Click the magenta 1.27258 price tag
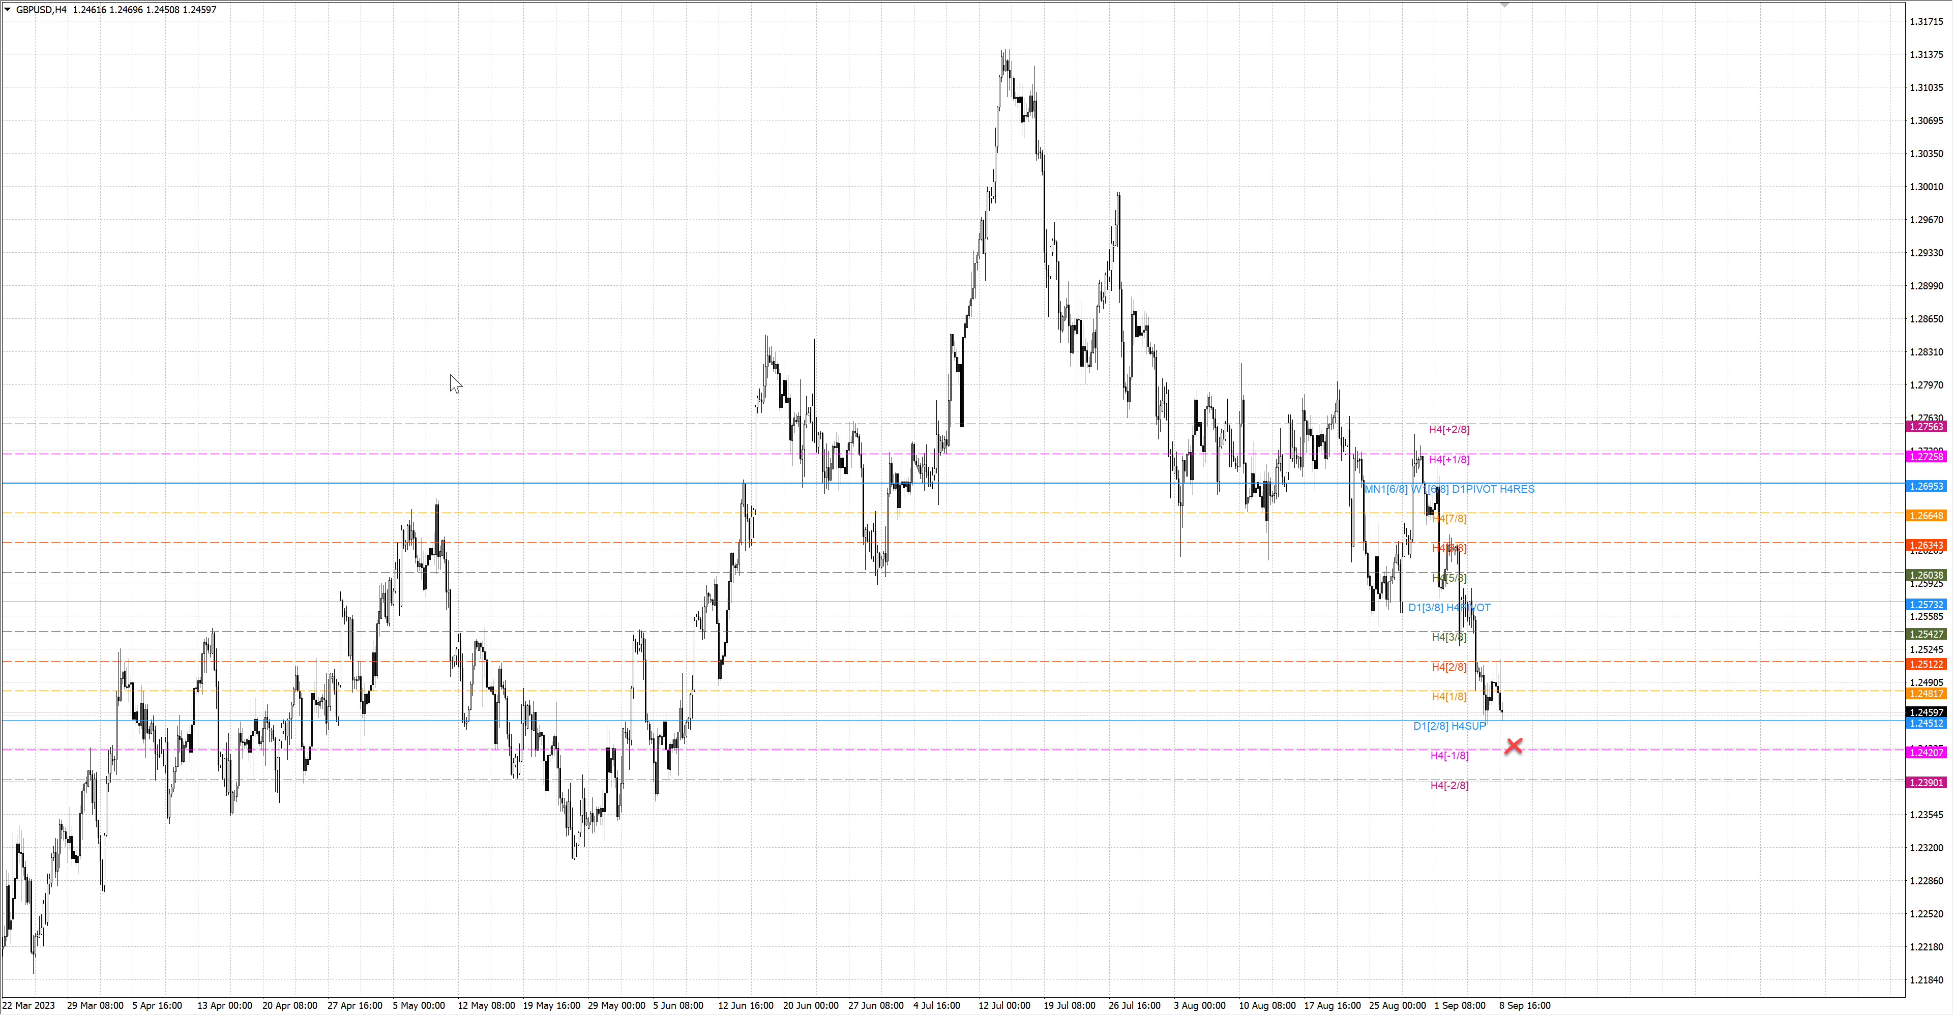The height and width of the screenshot is (1015, 1953). 1926,456
